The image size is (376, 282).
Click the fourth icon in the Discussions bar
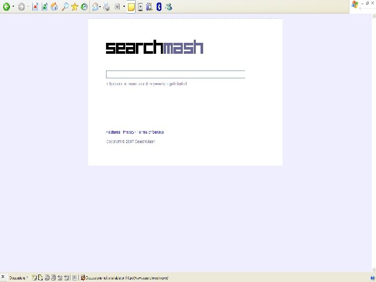[x=53, y=278]
